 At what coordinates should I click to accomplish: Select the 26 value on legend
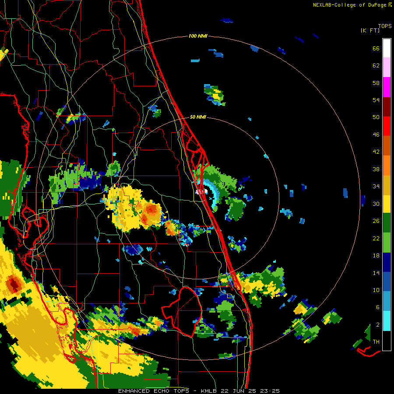pos(376,221)
